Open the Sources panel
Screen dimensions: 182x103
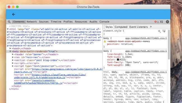(44, 22)
